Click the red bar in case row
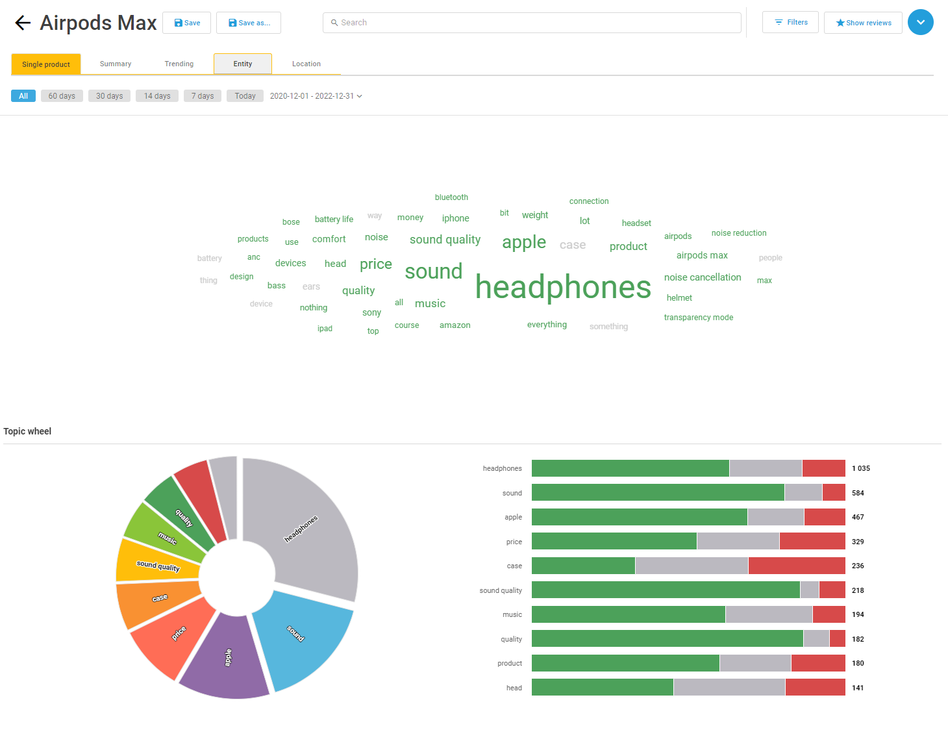The height and width of the screenshot is (741, 948). click(x=797, y=566)
